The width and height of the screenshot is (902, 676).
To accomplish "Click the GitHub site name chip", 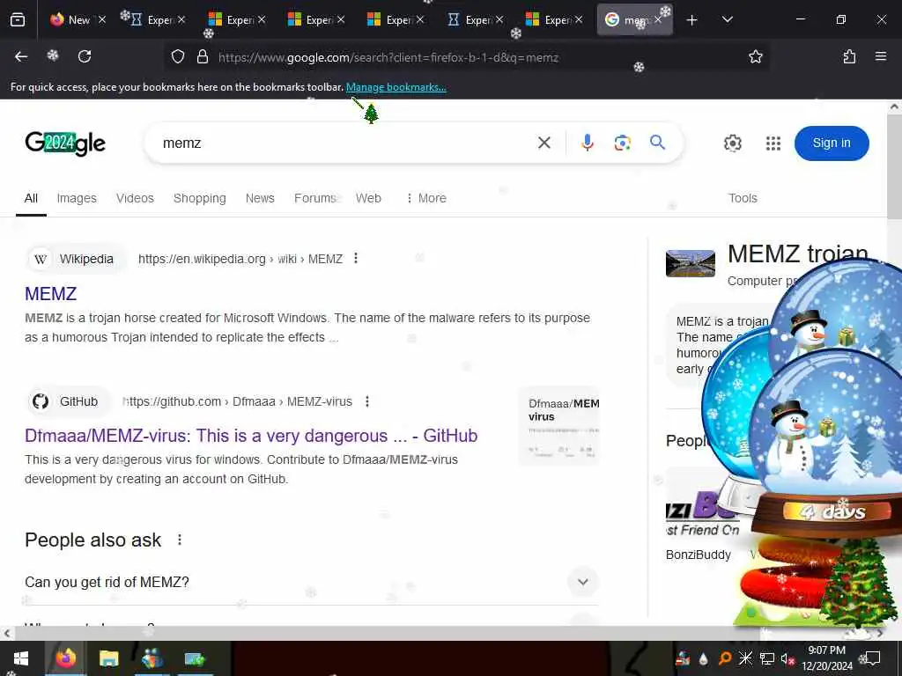I will [68, 401].
